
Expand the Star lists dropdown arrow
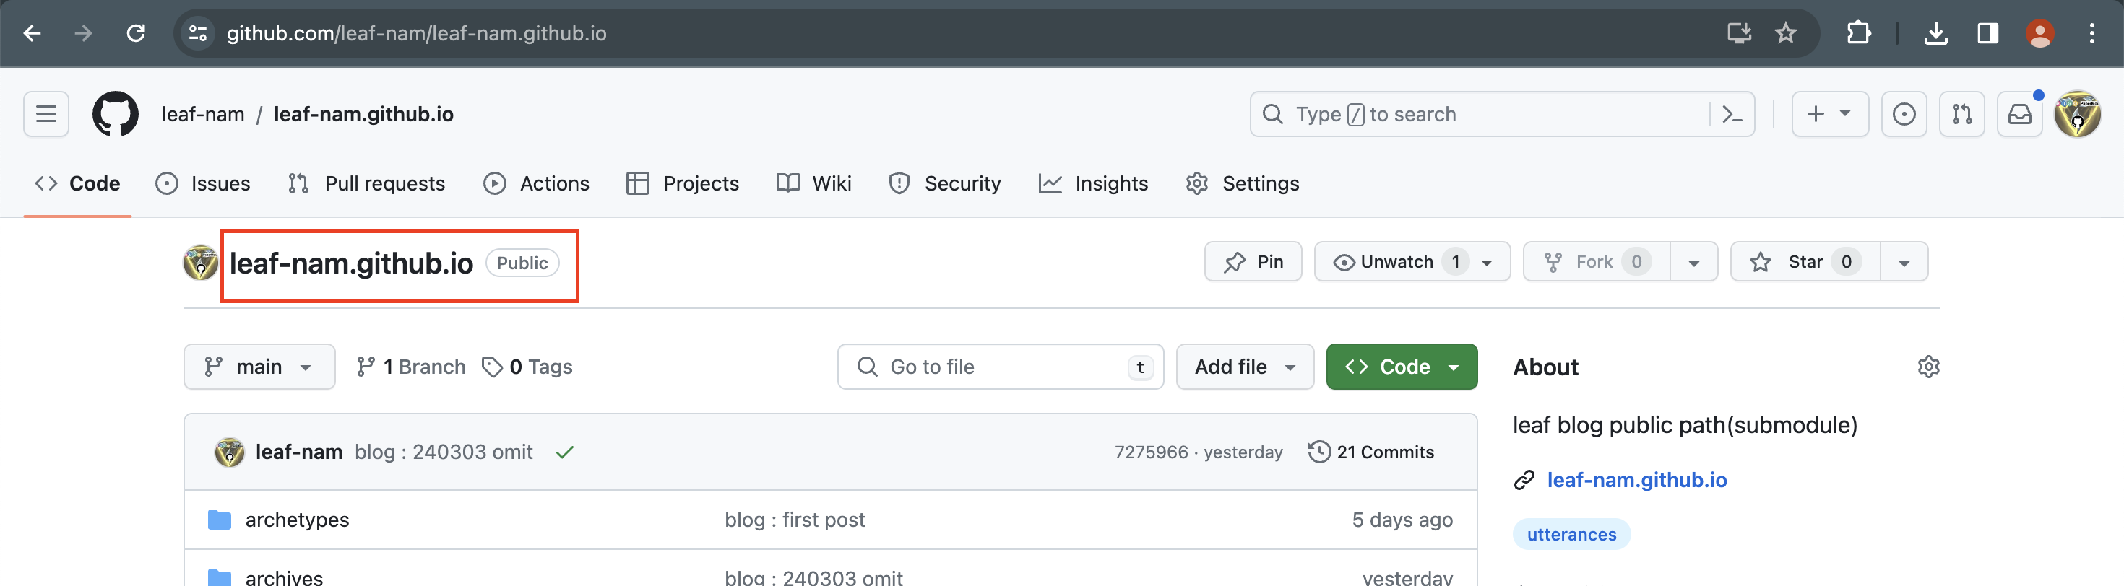coord(1904,262)
